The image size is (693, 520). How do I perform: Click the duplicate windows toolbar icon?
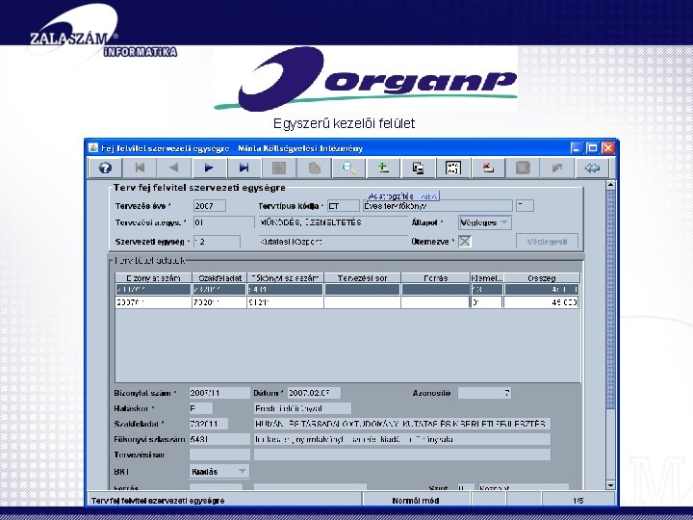coord(418,168)
